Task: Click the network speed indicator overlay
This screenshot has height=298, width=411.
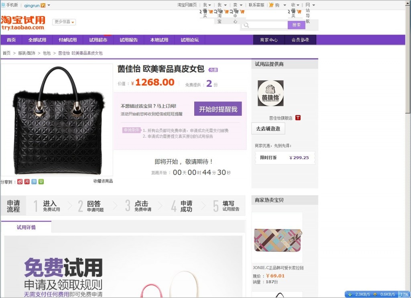Action: (377, 294)
